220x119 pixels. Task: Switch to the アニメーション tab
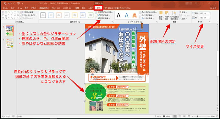56,8
